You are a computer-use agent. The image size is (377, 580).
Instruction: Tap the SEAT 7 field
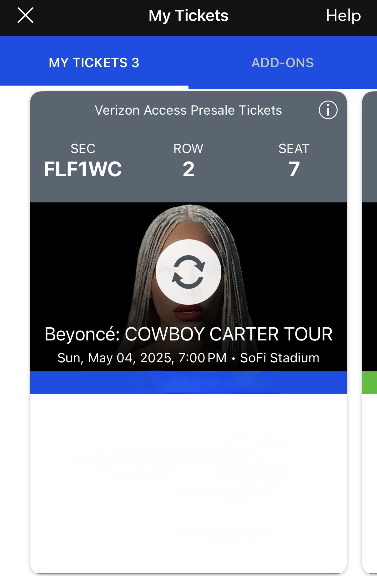coord(294,162)
